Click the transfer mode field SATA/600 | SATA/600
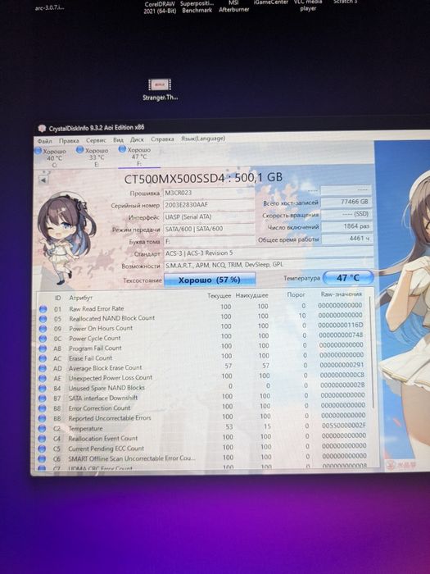Image resolution: width=430 pixels, height=574 pixels. [208, 229]
